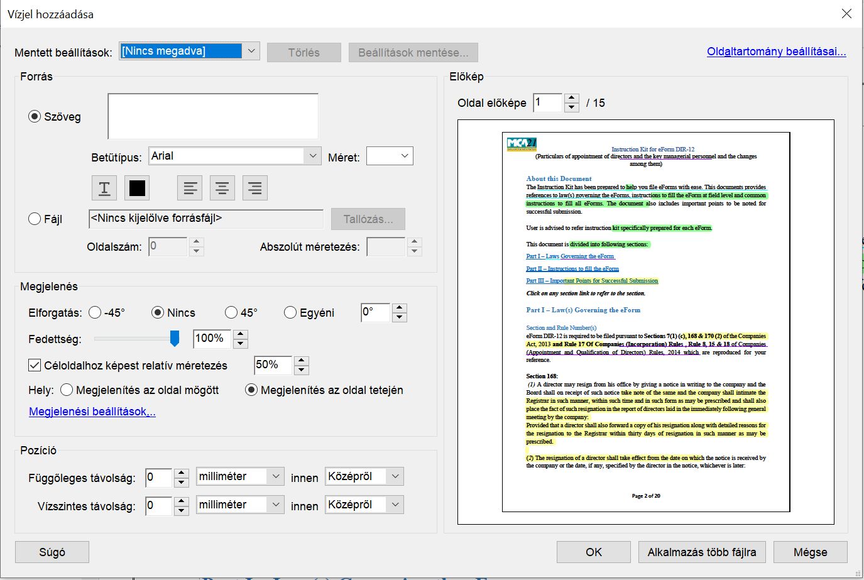The width and height of the screenshot is (864, 580).
Task: Increase the custom rotation angle with up arrow
Action: (400, 308)
